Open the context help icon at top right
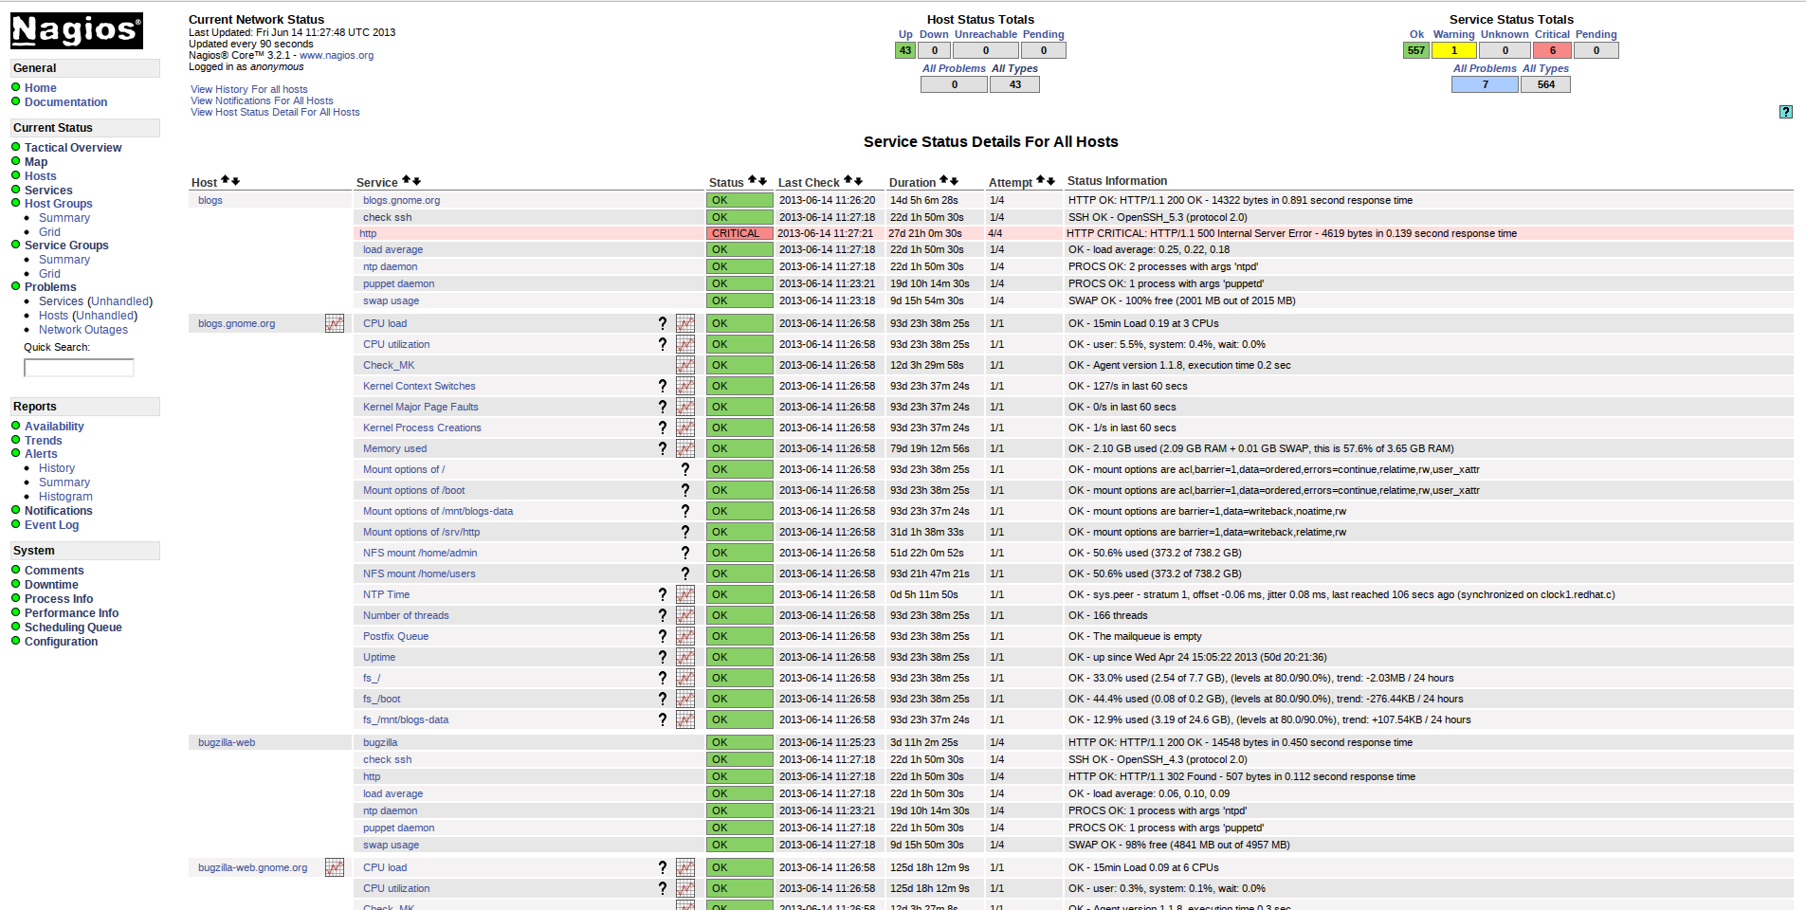Screen dimensions: 1806x910 point(1786,112)
